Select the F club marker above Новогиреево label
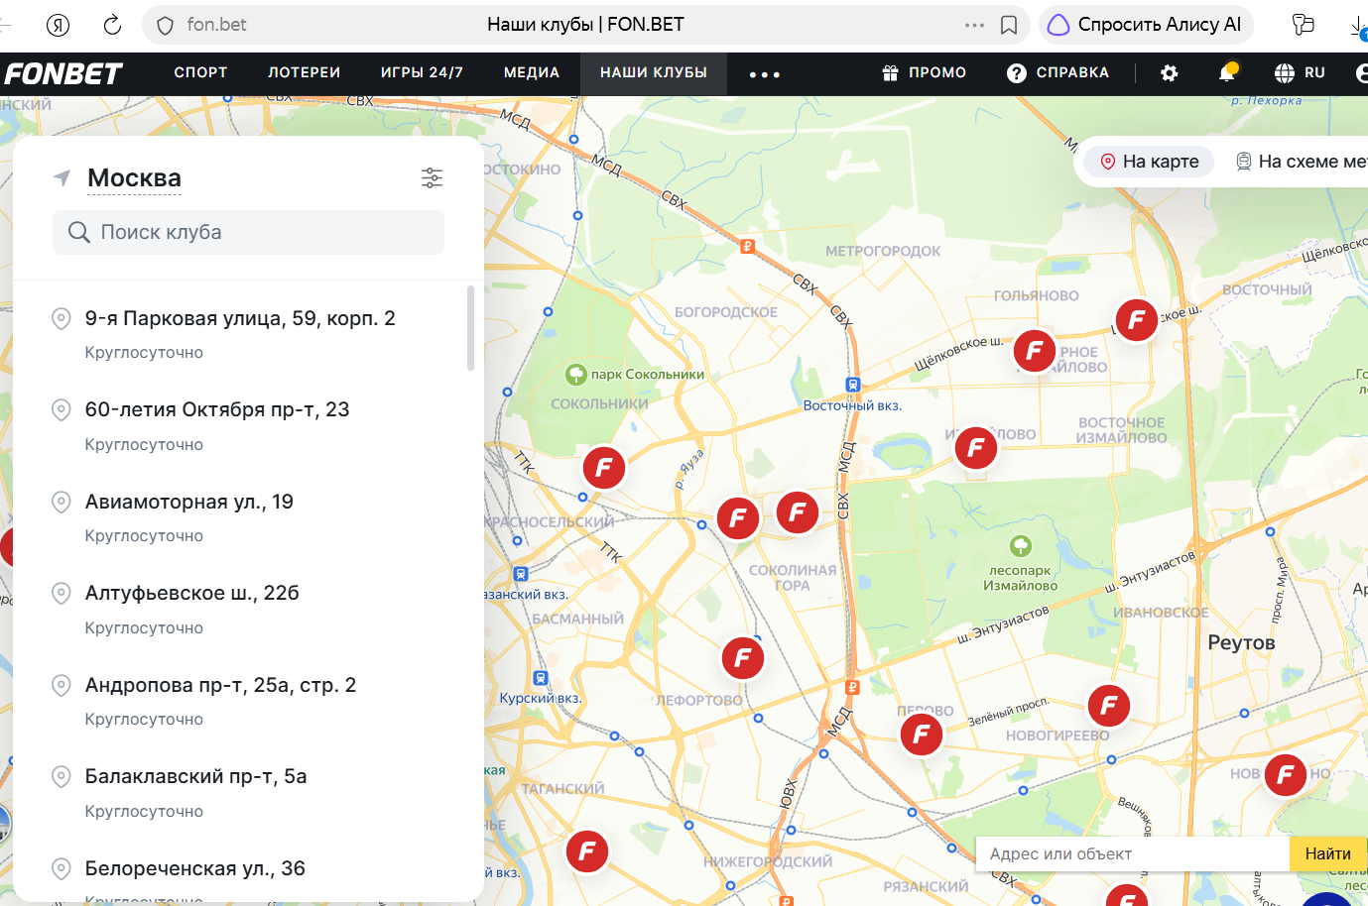Viewport: 1368px width, 906px height. 1109,706
